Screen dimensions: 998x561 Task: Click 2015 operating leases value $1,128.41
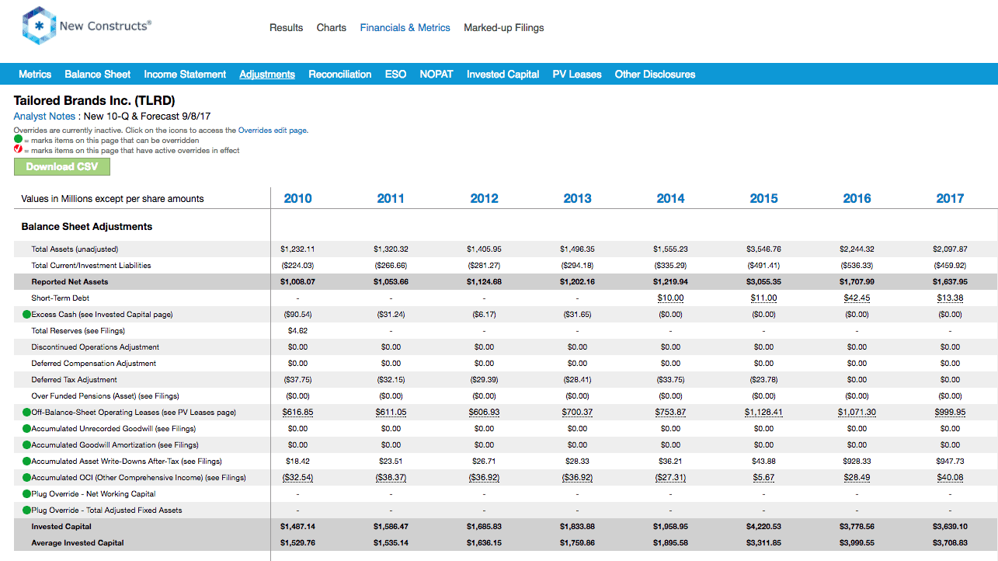coord(763,413)
